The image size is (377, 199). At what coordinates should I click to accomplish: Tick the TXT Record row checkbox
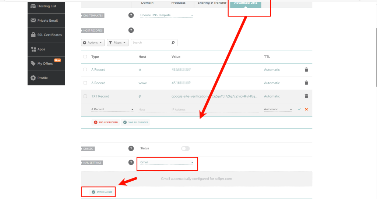coord(85,96)
